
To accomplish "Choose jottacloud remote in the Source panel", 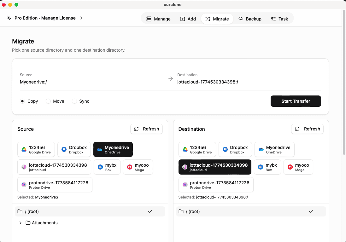I will 54,167.
